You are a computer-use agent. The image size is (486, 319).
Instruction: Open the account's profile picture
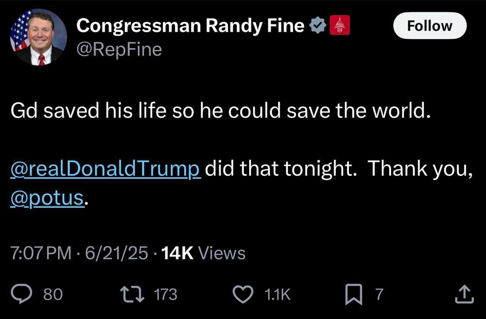point(38,37)
